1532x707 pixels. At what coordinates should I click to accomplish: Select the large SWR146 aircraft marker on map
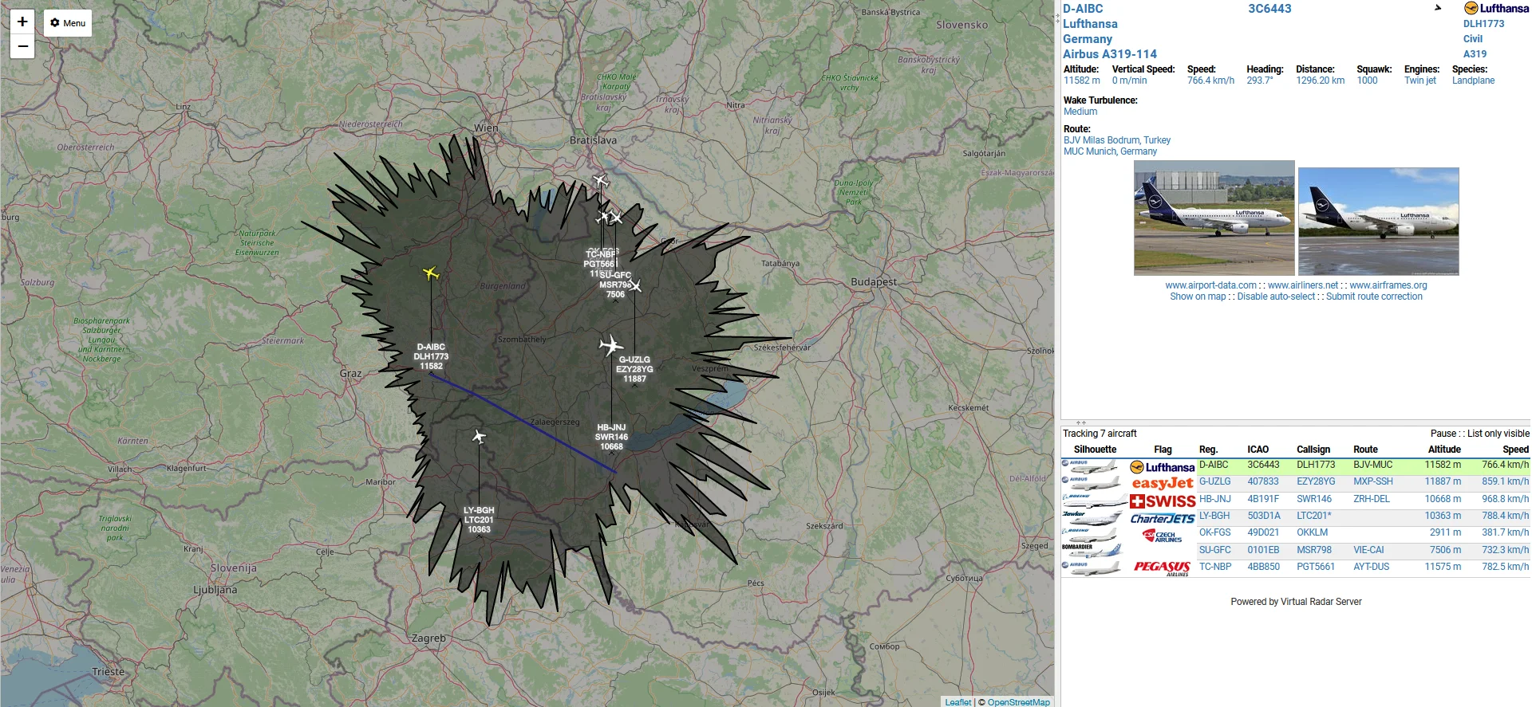pyautogui.click(x=611, y=345)
